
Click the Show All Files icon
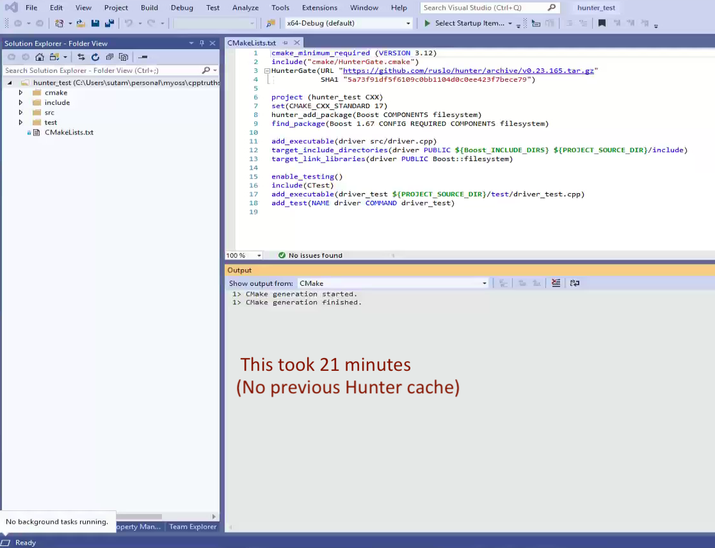[x=123, y=57]
